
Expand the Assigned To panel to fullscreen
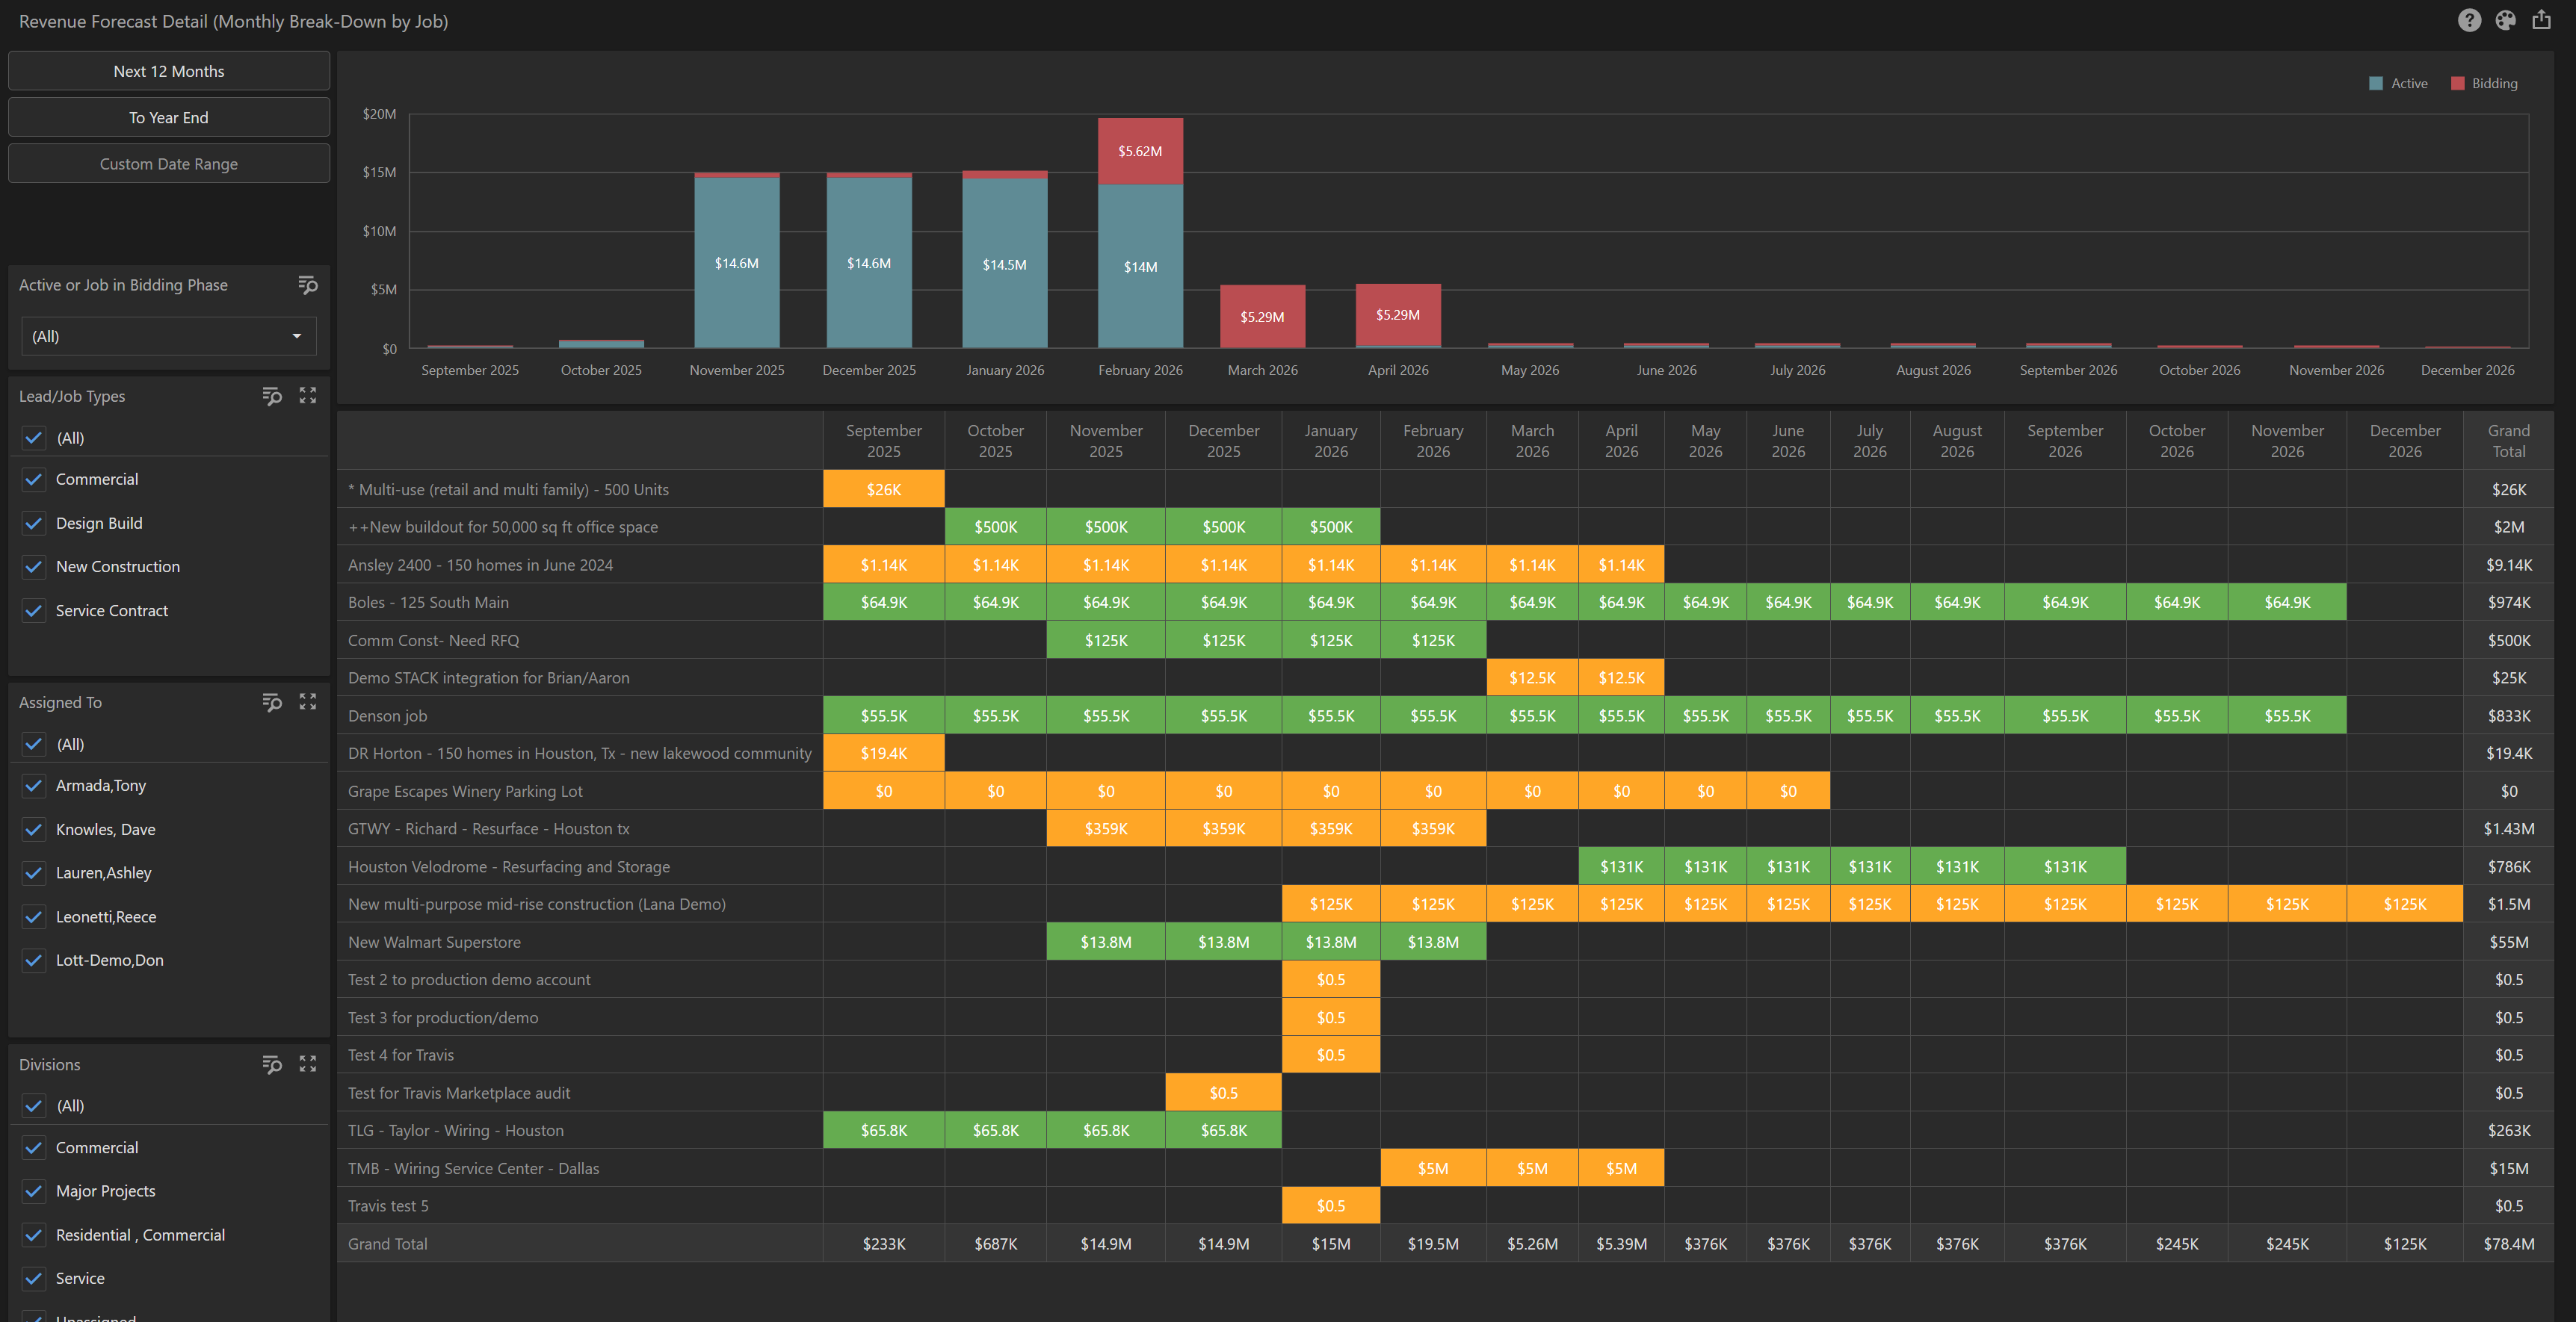click(308, 703)
